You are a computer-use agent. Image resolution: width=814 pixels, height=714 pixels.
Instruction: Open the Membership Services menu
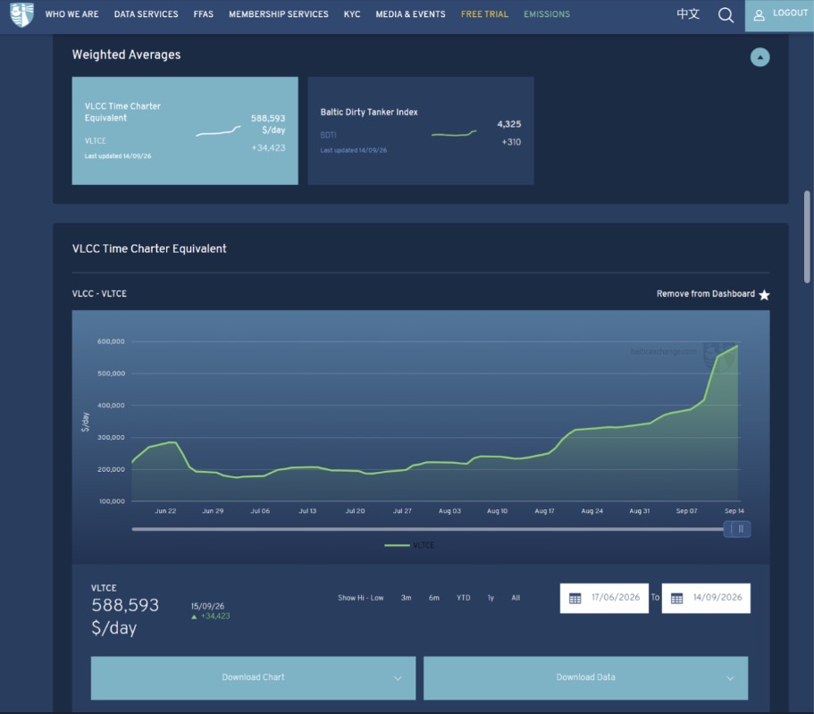[278, 14]
